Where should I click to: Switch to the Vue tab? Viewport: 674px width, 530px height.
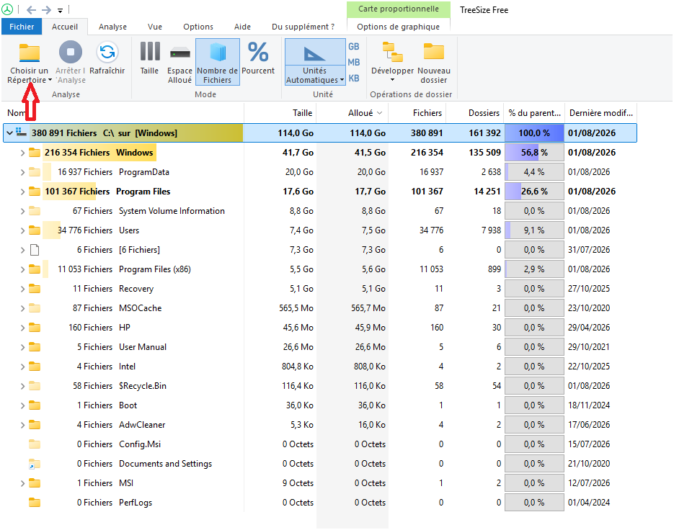[155, 27]
